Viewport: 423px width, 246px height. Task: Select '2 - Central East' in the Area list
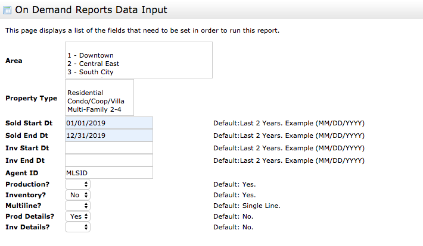pos(93,64)
